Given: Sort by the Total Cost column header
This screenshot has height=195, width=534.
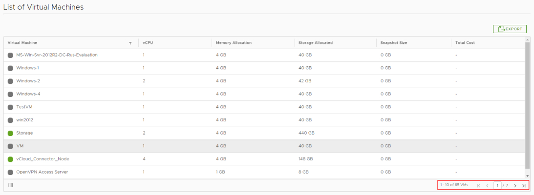Looking at the screenshot, I should tap(465, 43).
